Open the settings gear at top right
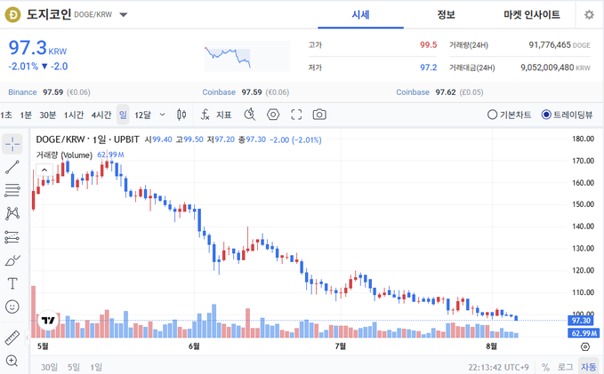Viewport: 604px width, 374px height. coord(589,15)
